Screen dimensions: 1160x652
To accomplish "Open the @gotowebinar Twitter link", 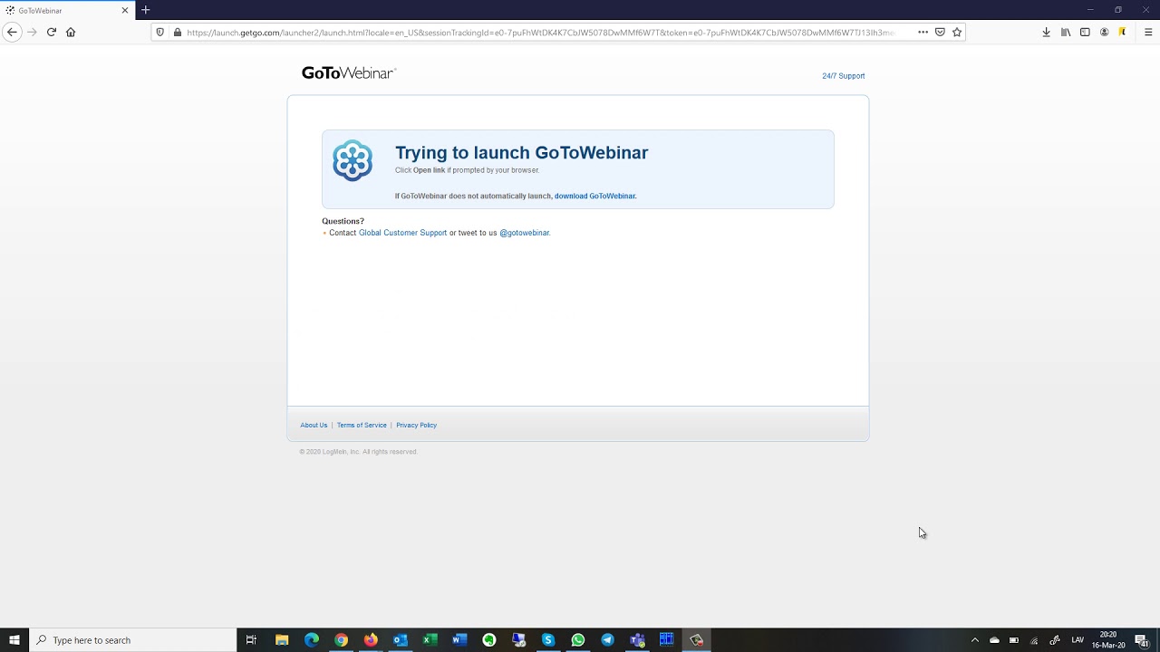I will pyautogui.click(x=525, y=233).
